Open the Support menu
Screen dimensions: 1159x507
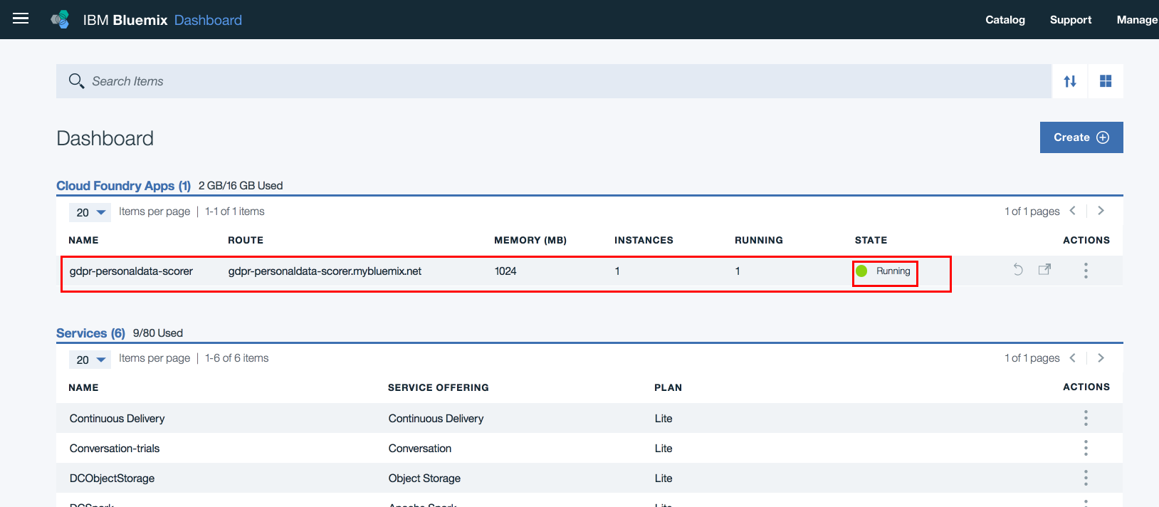point(1071,20)
